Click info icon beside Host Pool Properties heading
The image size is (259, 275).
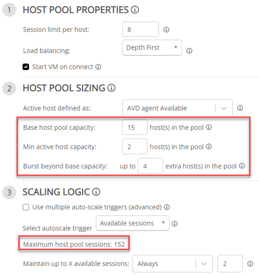click(135, 10)
